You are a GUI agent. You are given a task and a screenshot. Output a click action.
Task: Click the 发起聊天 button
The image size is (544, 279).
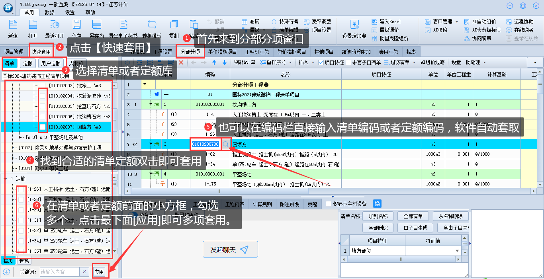(230, 249)
